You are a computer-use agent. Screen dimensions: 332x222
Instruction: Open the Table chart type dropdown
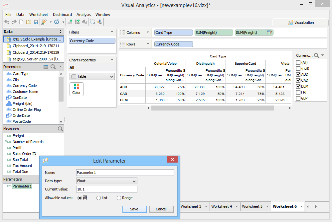[x=92, y=76]
